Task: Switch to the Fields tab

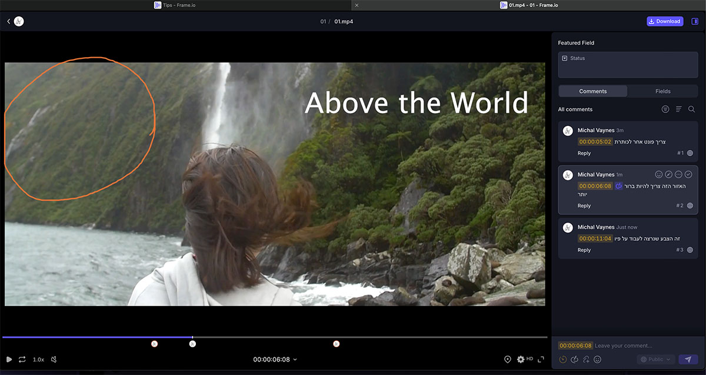Action: coord(663,91)
